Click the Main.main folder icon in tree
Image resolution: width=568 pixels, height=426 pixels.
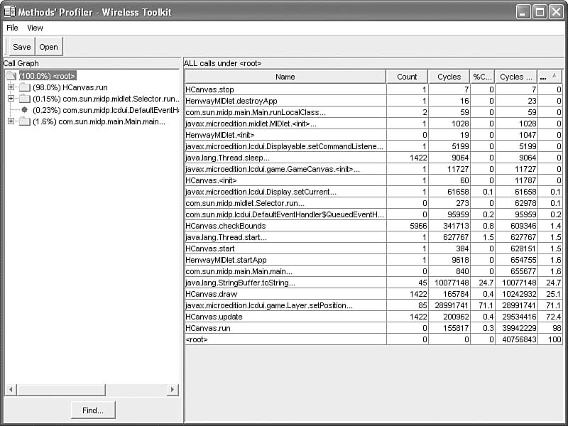[24, 121]
